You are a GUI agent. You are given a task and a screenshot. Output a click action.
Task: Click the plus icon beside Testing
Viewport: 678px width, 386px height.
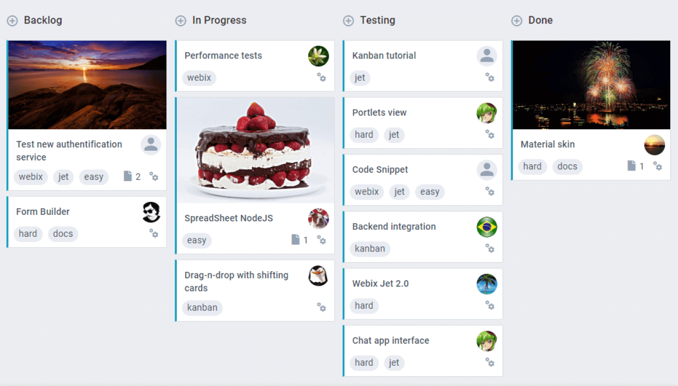[x=348, y=21]
